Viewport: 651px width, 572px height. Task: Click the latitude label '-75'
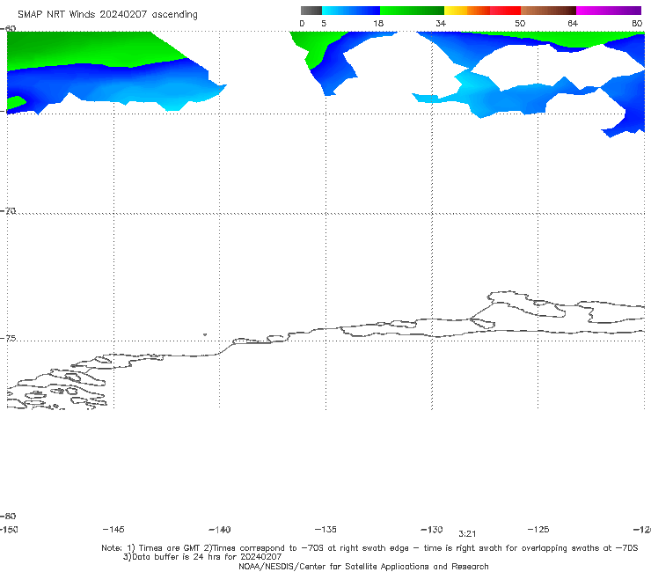tap(8, 338)
